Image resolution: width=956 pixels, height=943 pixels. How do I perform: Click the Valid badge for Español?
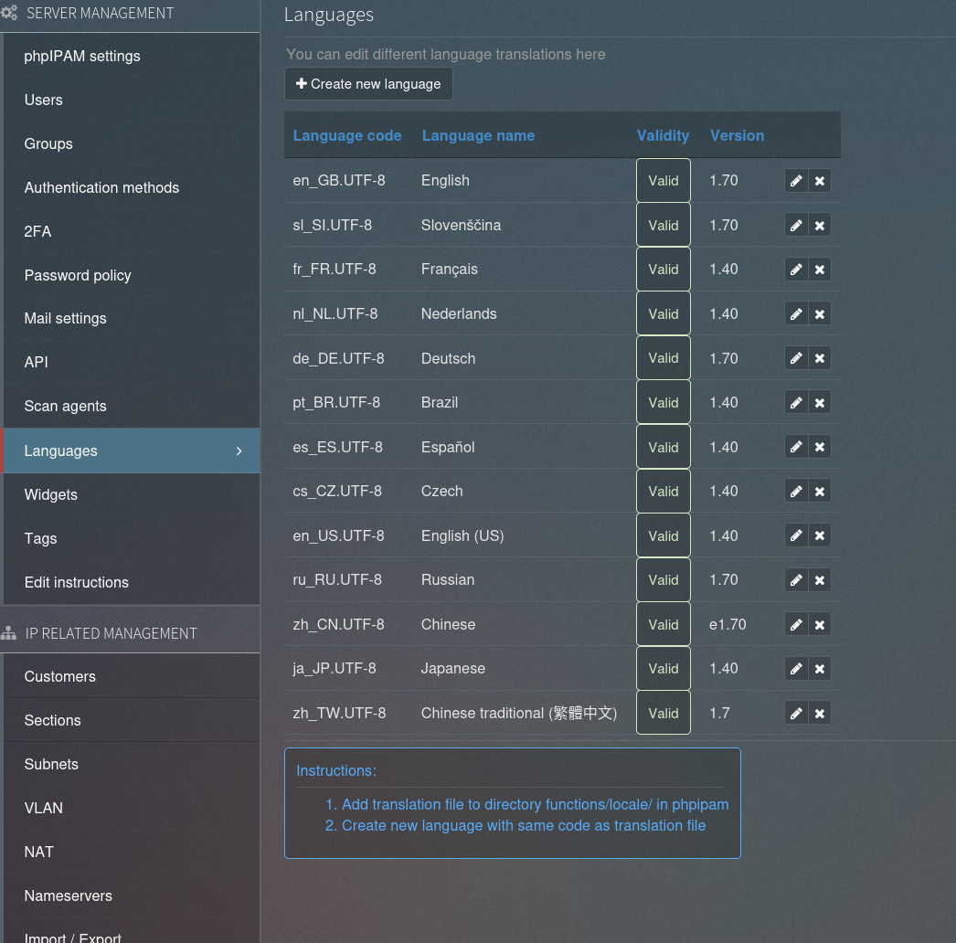click(x=663, y=448)
